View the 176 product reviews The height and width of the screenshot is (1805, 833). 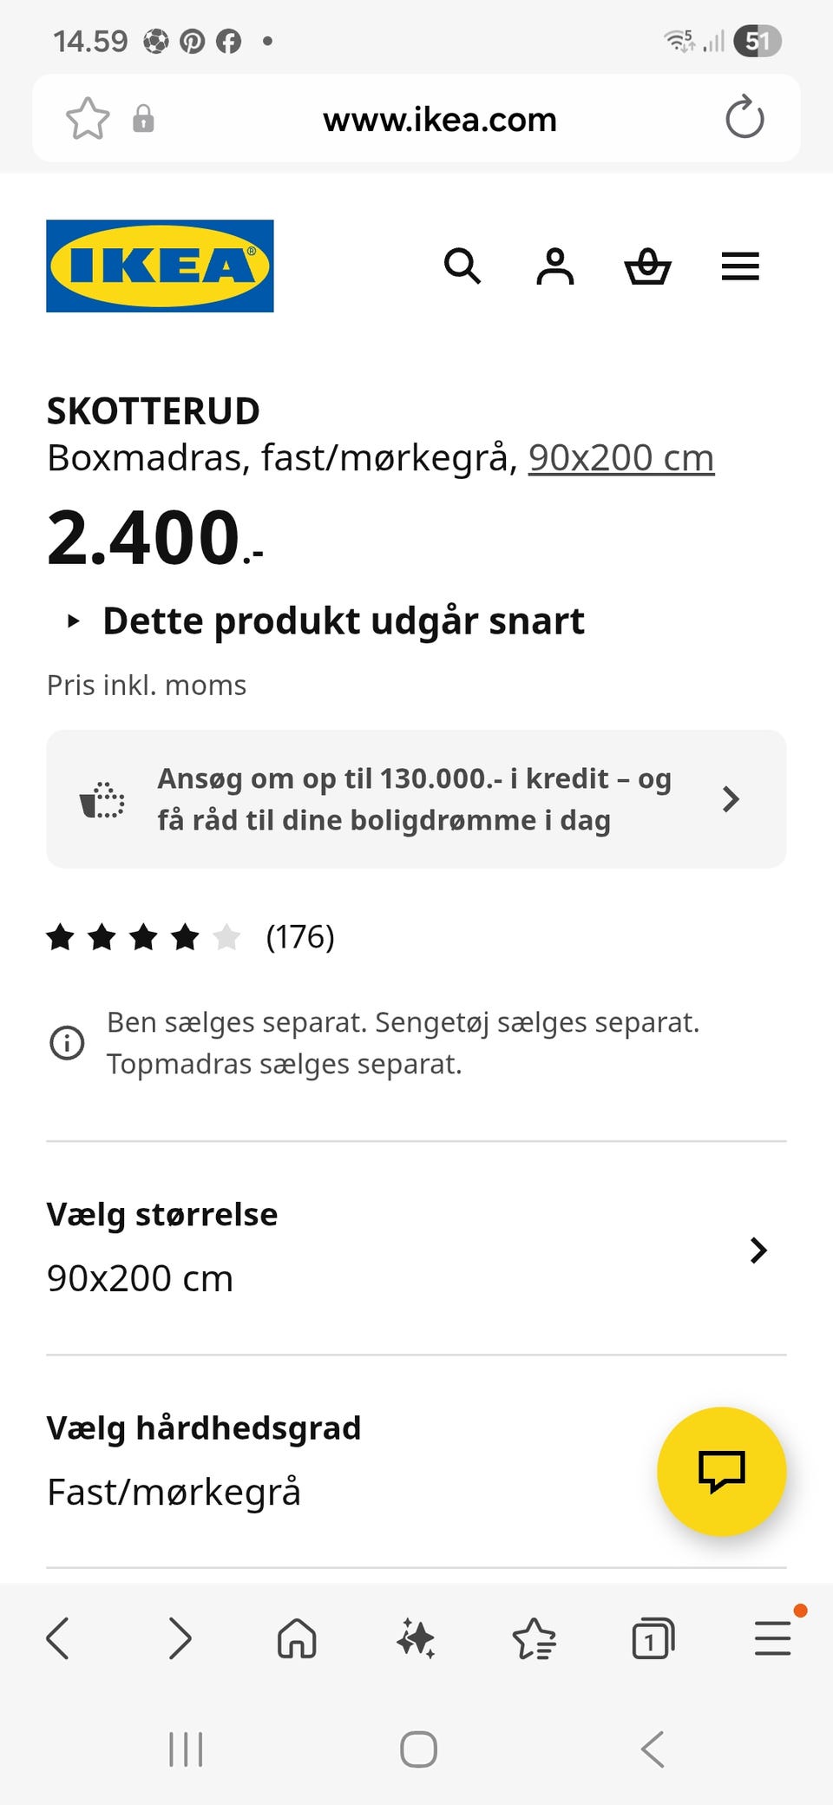click(x=299, y=937)
